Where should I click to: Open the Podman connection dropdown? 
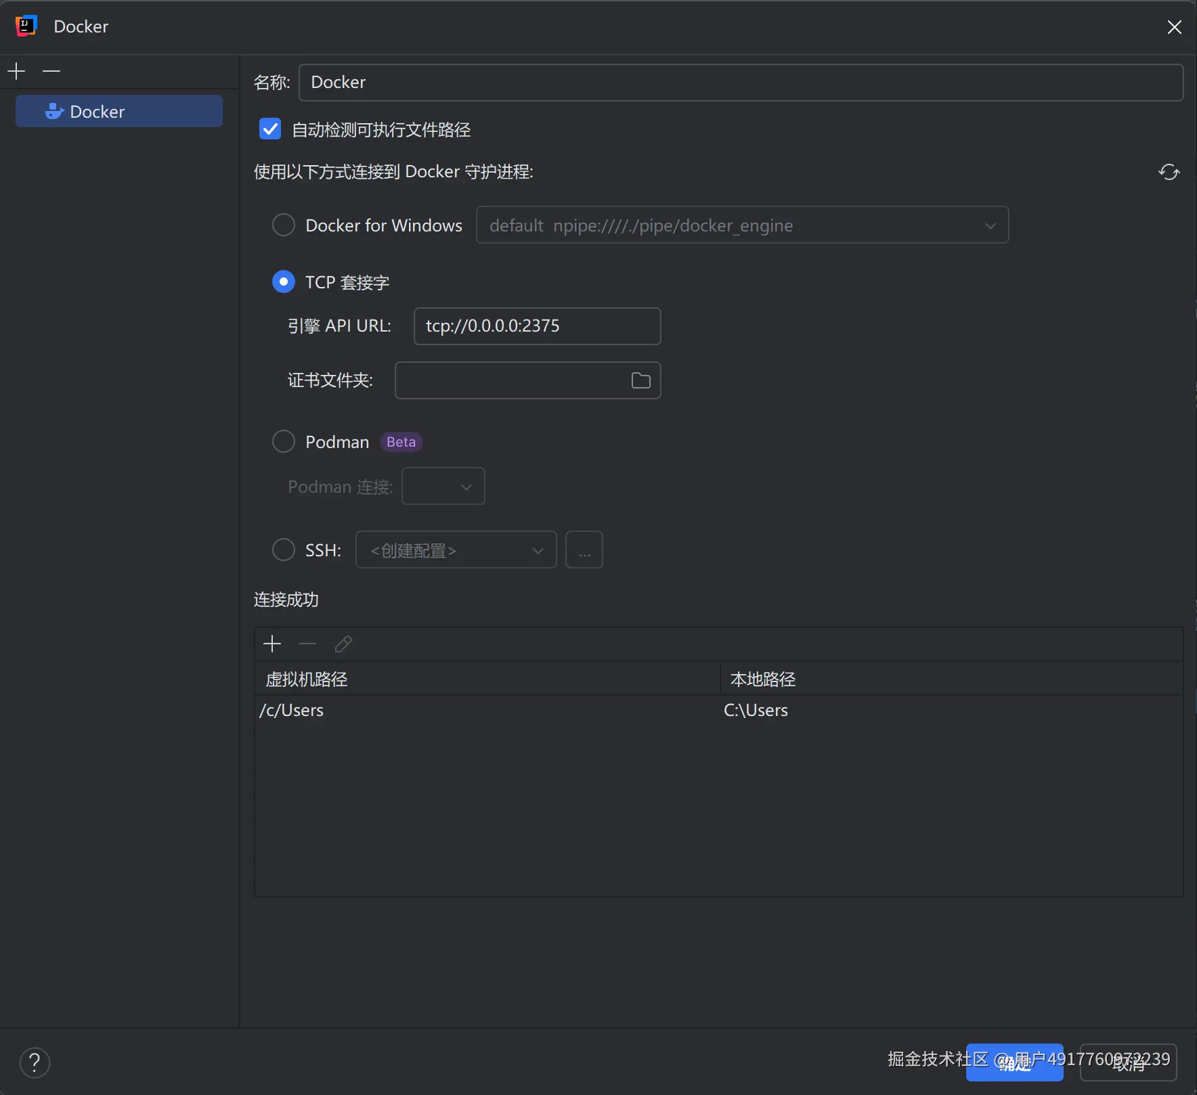point(443,486)
